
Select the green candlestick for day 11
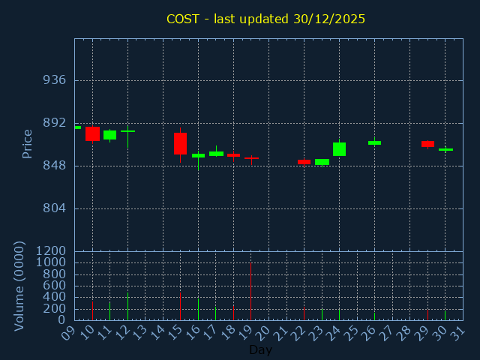[110, 135]
